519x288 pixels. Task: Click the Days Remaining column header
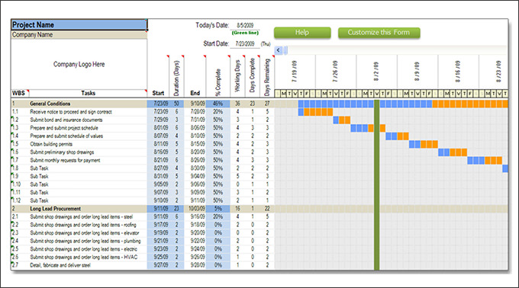pos(267,77)
